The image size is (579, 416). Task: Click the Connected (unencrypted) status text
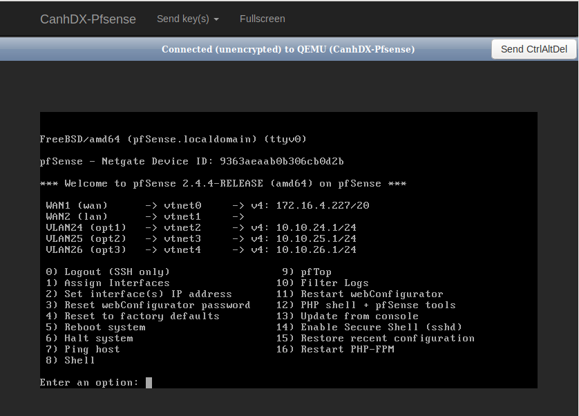click(288, 49)
